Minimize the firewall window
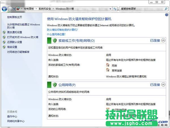Screen dimensions: 170x128 (152, 2)
